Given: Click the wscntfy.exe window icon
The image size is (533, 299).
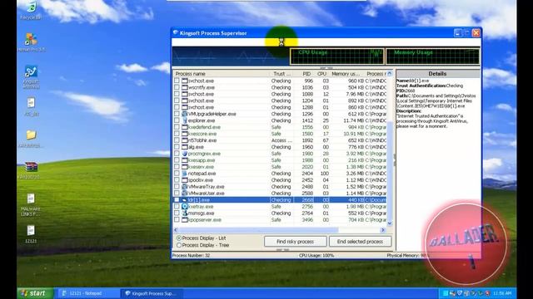Looking at the screenshot, I should click(x=185, y=87).
